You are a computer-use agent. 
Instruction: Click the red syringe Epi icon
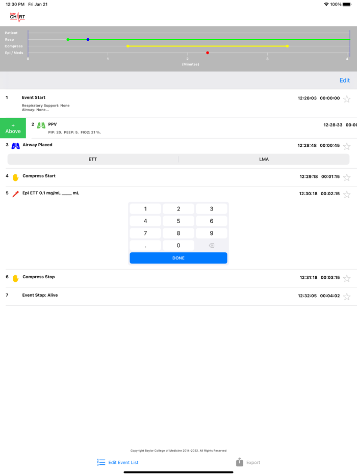click(x=15, y=194)
